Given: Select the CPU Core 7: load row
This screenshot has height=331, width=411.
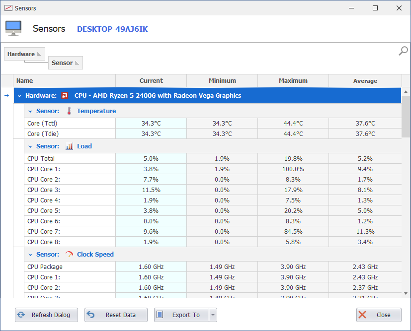Looking at the screenshot, I should (213, 232).
